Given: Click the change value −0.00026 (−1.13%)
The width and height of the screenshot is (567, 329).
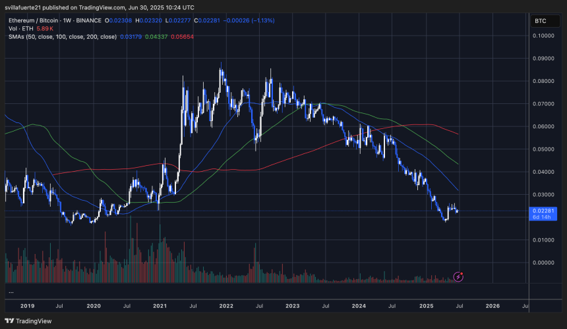Looking at the screenshot, I should 249,20.
